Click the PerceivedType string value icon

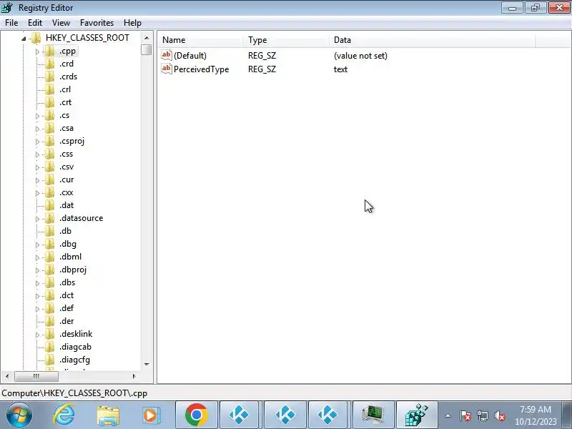[x=167, y=69]
